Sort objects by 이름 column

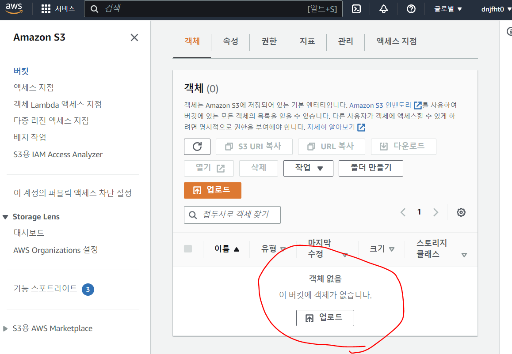click(227, 249)
